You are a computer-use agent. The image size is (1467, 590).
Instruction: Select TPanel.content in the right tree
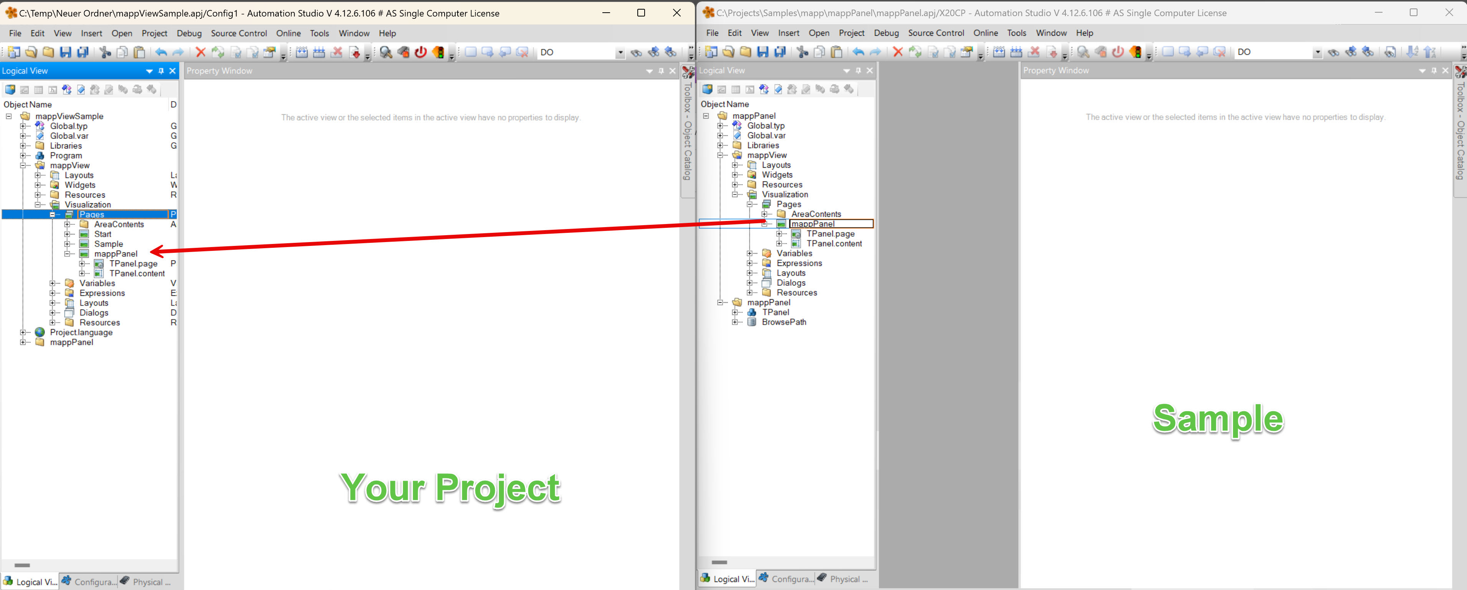[x=834, y=244]
